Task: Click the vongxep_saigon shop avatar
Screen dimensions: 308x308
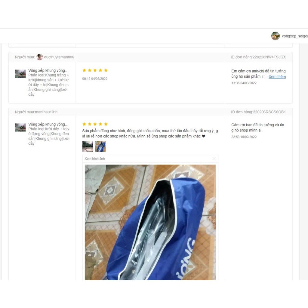Action: [x=275, y=36]
